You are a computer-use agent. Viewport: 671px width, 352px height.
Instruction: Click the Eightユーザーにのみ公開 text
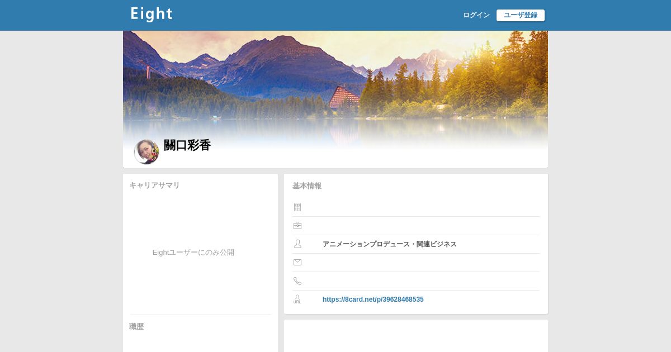point(193,253)
